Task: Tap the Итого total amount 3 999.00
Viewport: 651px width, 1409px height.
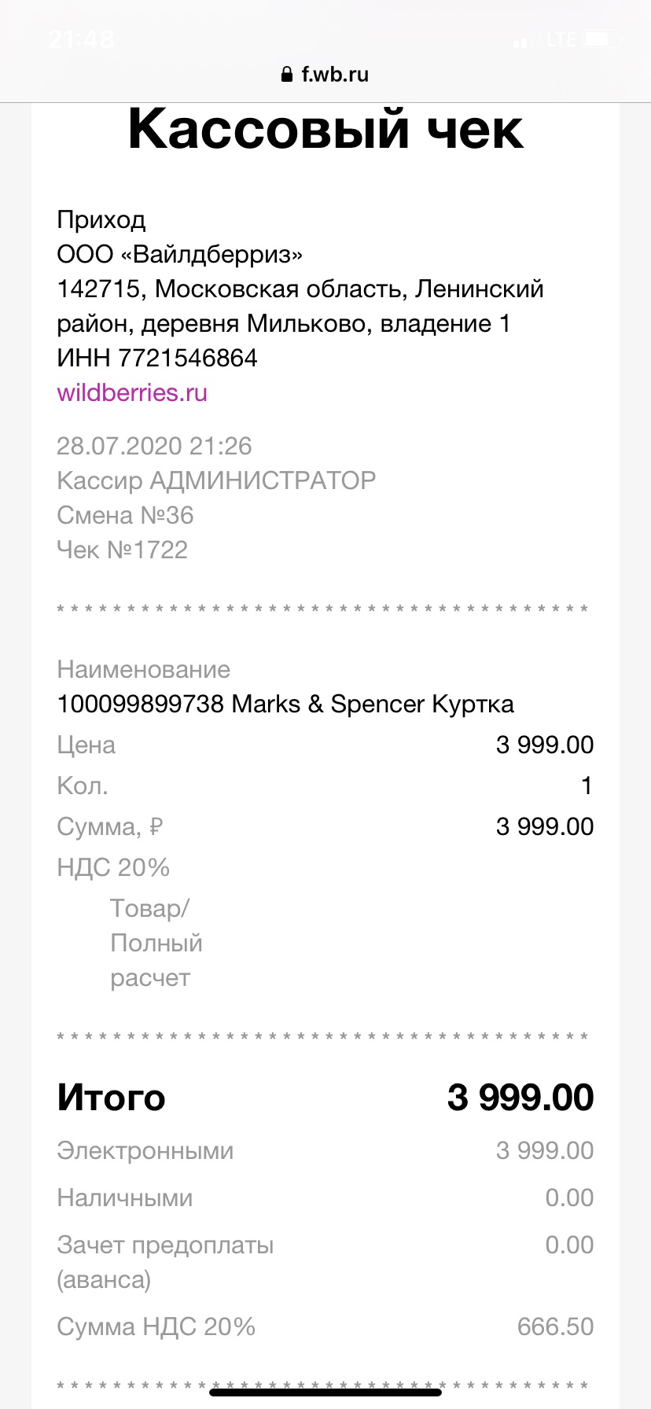Action: tap(520, 1098)
